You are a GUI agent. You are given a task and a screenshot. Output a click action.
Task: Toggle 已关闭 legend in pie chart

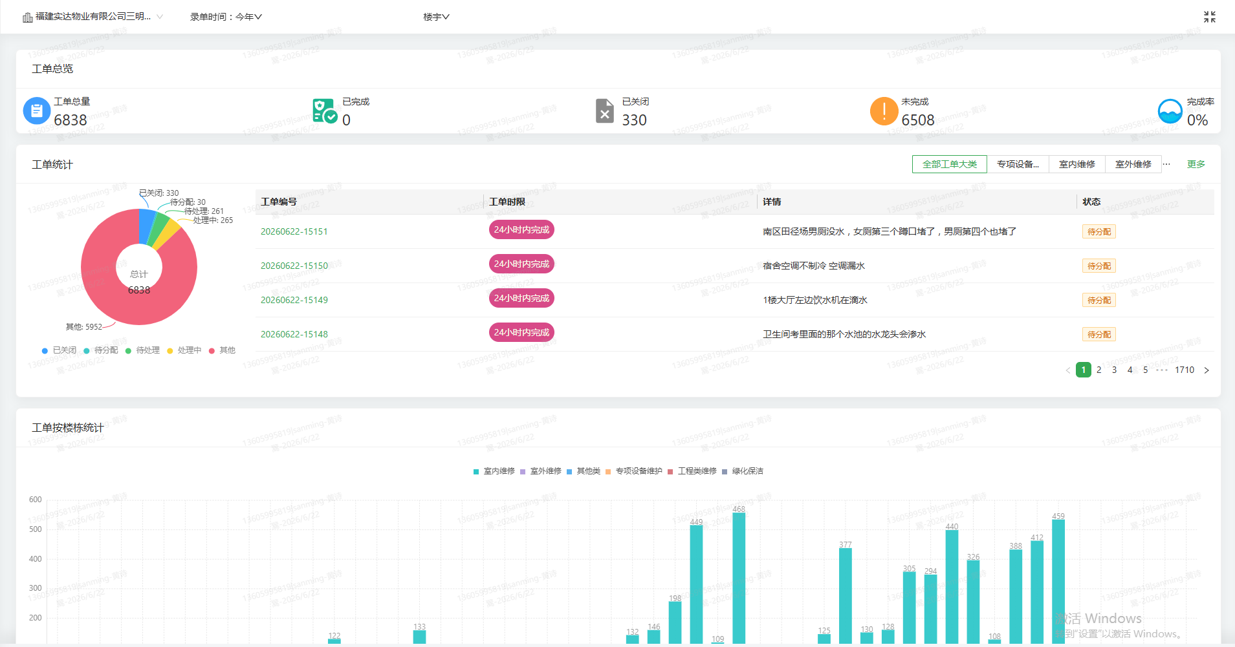tap(59, 350)
